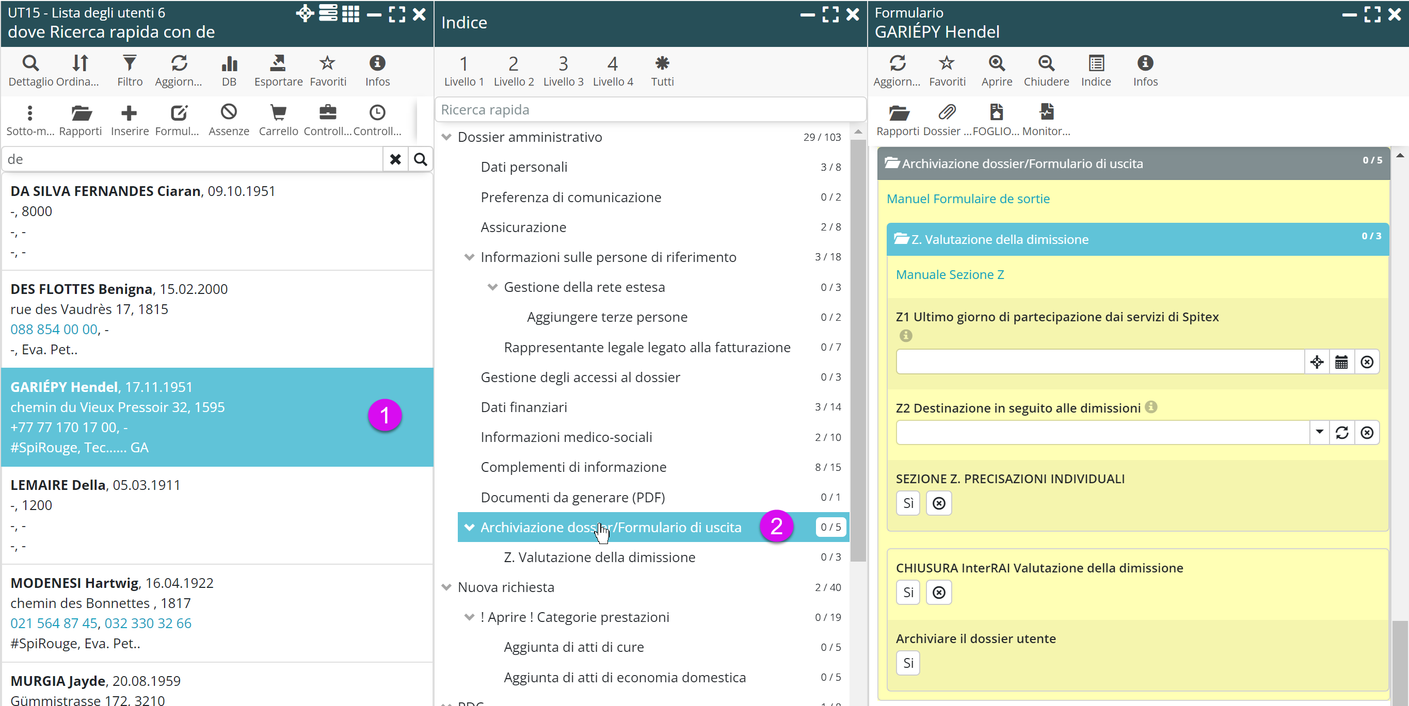Screen dimensions: 1409x706
Task: Click the refresh icon on the Z2 field
Action: pos(1342,433)
